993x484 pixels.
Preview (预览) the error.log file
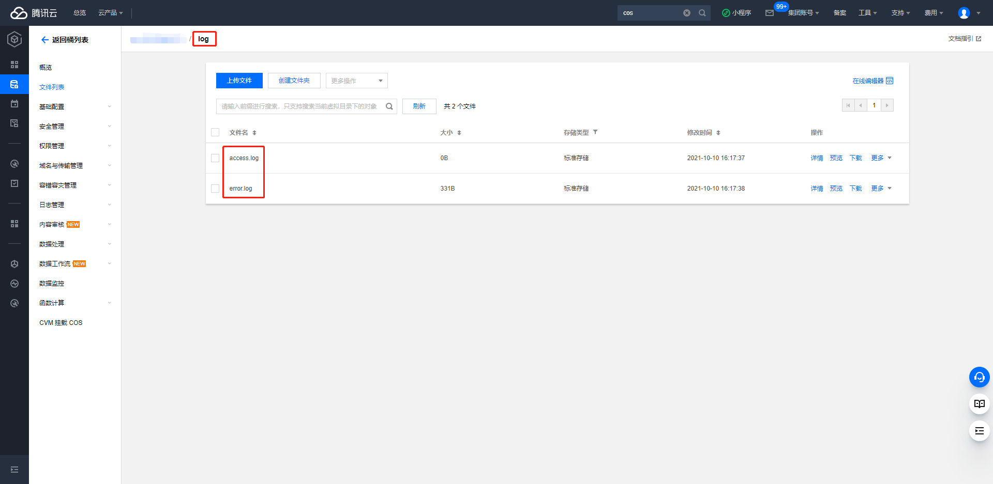click(836, 189)
